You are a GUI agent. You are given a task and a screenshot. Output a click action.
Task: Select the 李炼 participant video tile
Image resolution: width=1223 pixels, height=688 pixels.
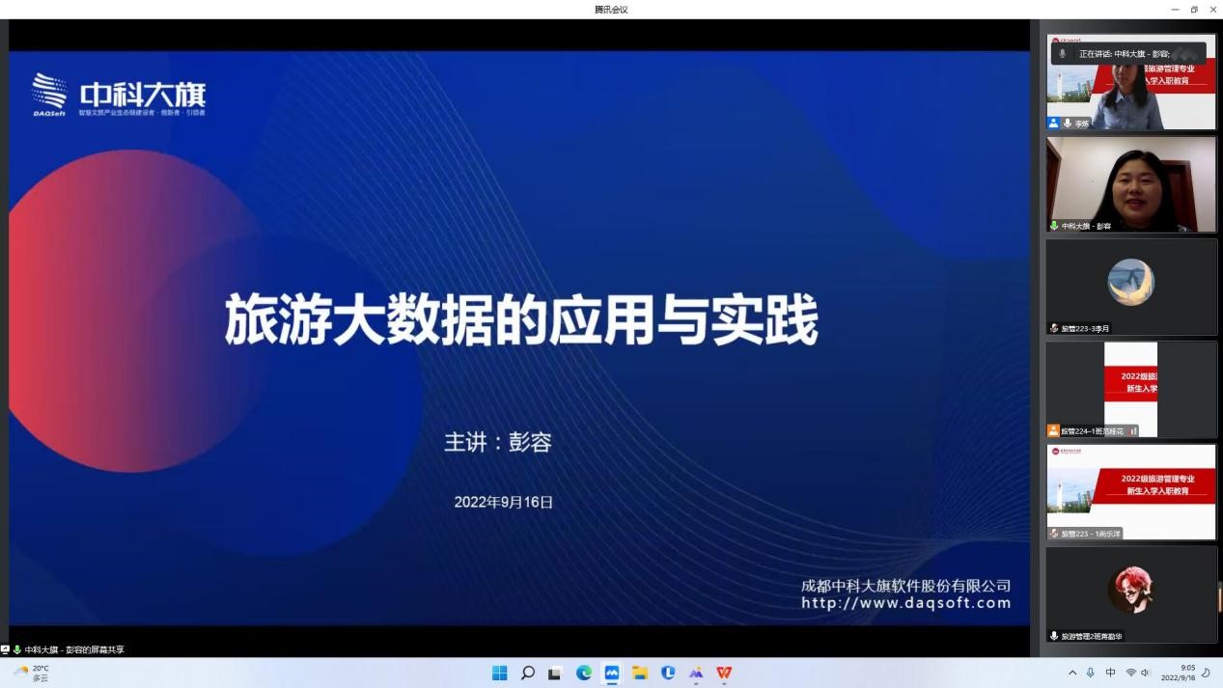click(x=1131, y=82)
